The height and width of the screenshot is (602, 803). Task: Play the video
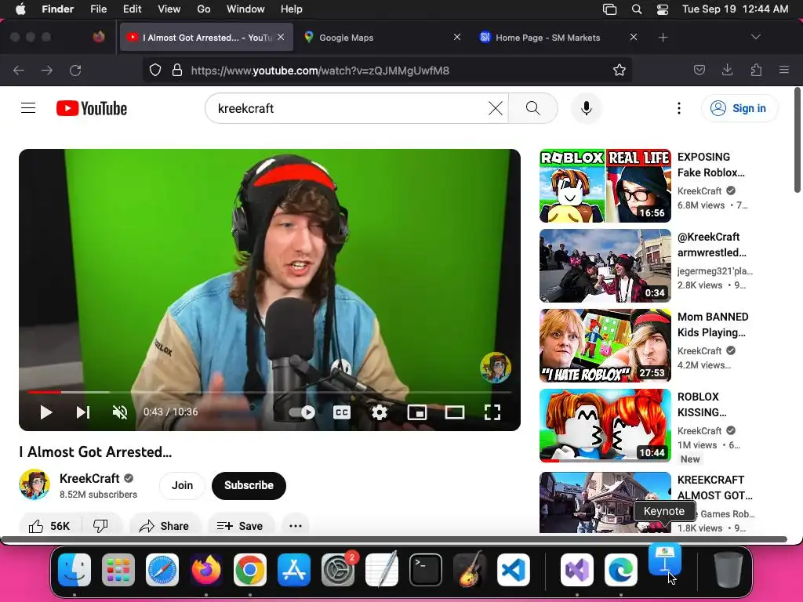click(x=46, y=412)
